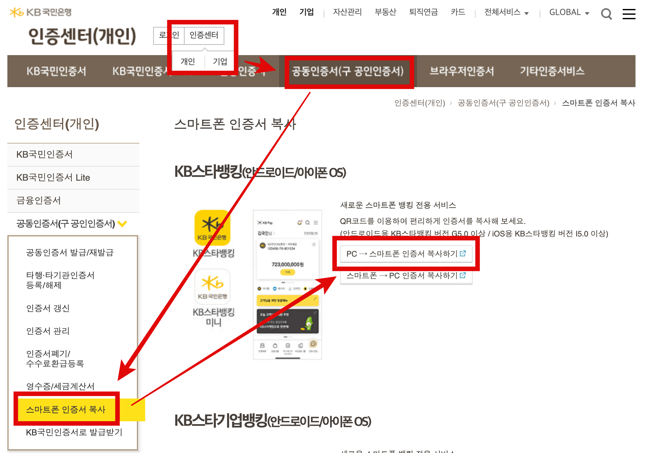Viewport: 648px width, 453px height.
Task: Select 개인 in the top navigation
Action: 279,12
